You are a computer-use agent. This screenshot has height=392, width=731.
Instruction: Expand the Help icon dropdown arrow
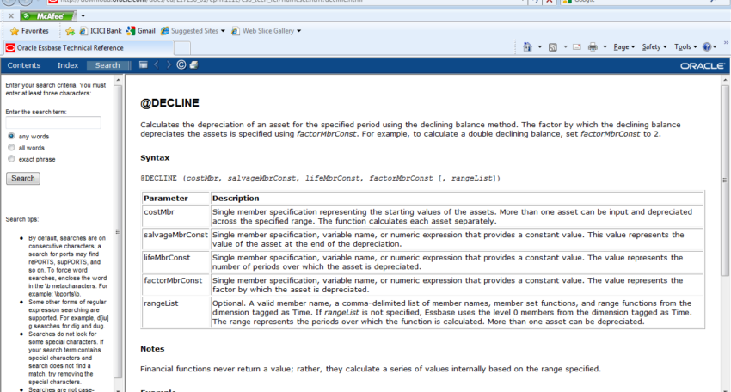[715, 46]
